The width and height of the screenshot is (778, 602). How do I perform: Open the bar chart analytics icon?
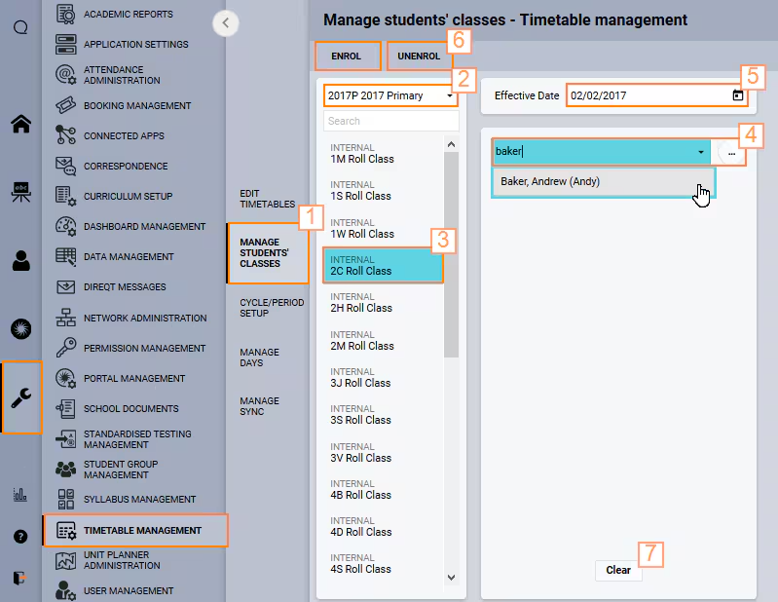[19, 494]
